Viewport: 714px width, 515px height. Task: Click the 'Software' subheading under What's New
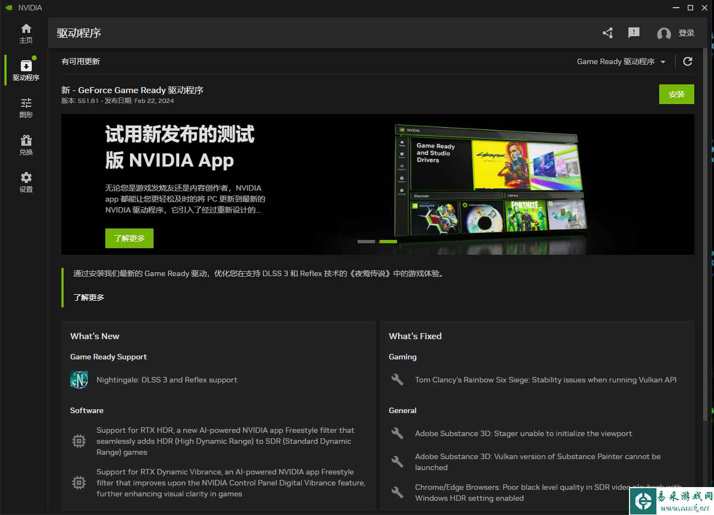pos(87,410)
